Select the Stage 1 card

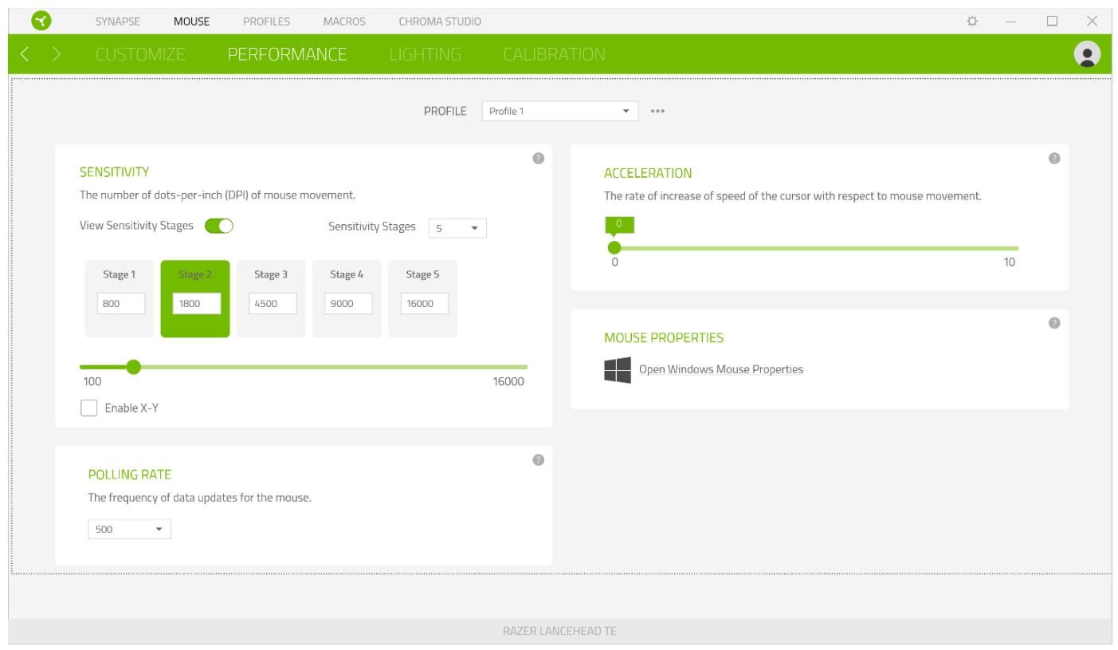point(119,299)
